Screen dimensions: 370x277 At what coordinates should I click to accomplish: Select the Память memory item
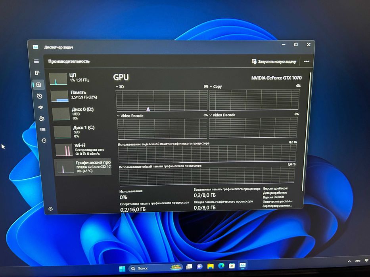point(80,95)
